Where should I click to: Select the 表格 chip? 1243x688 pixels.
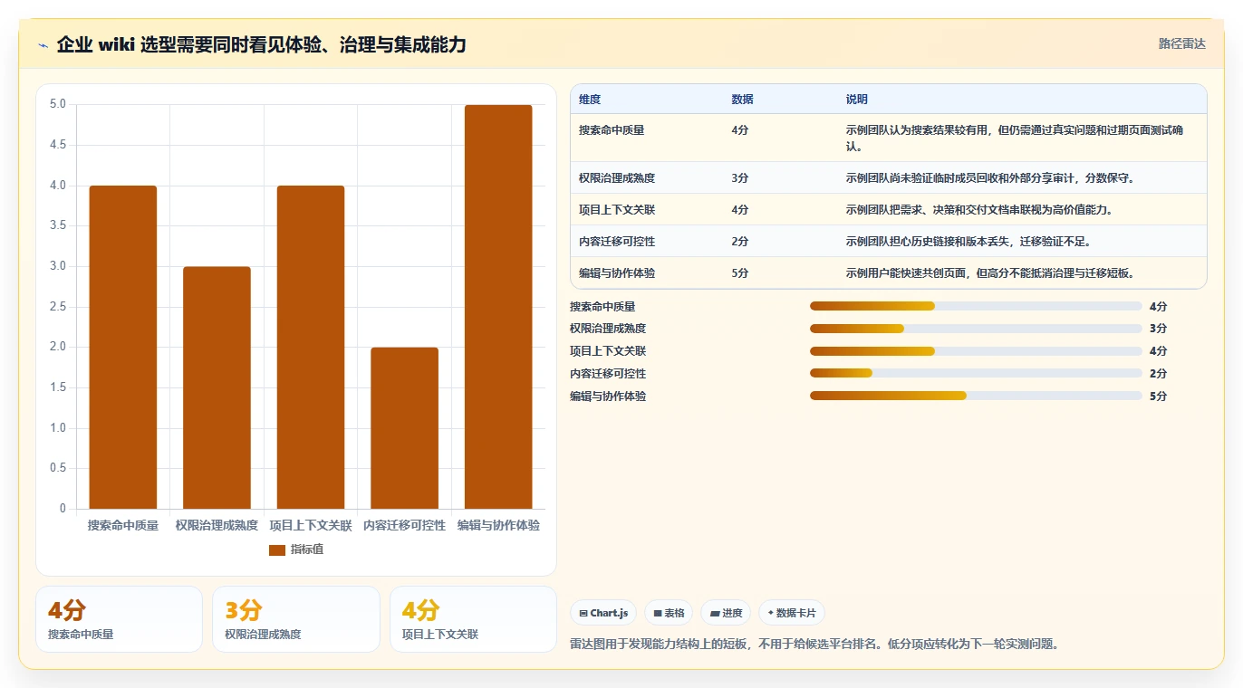(669, 613)
